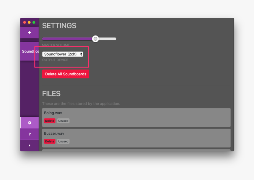Click the Unused tag under Buzzer.wav

click(63, 141)
